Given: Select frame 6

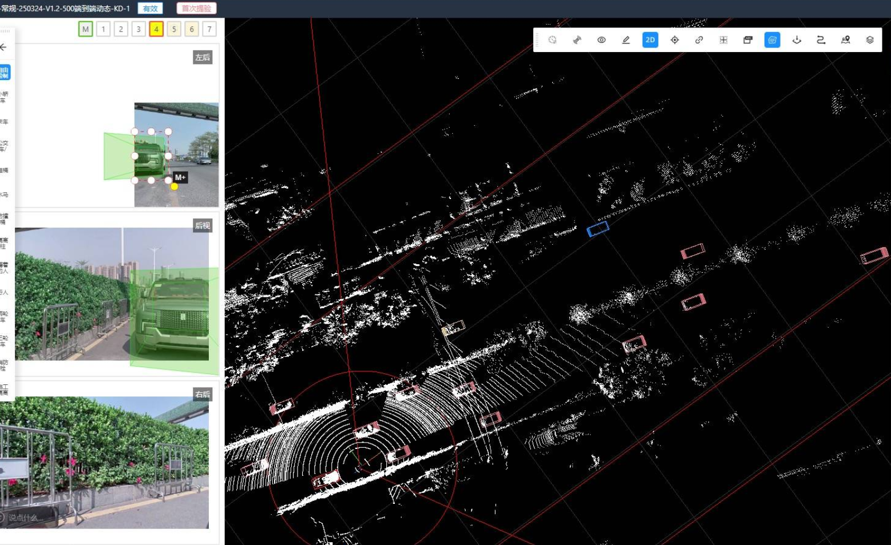Looking at the screenshot, I should click(192, 29).
